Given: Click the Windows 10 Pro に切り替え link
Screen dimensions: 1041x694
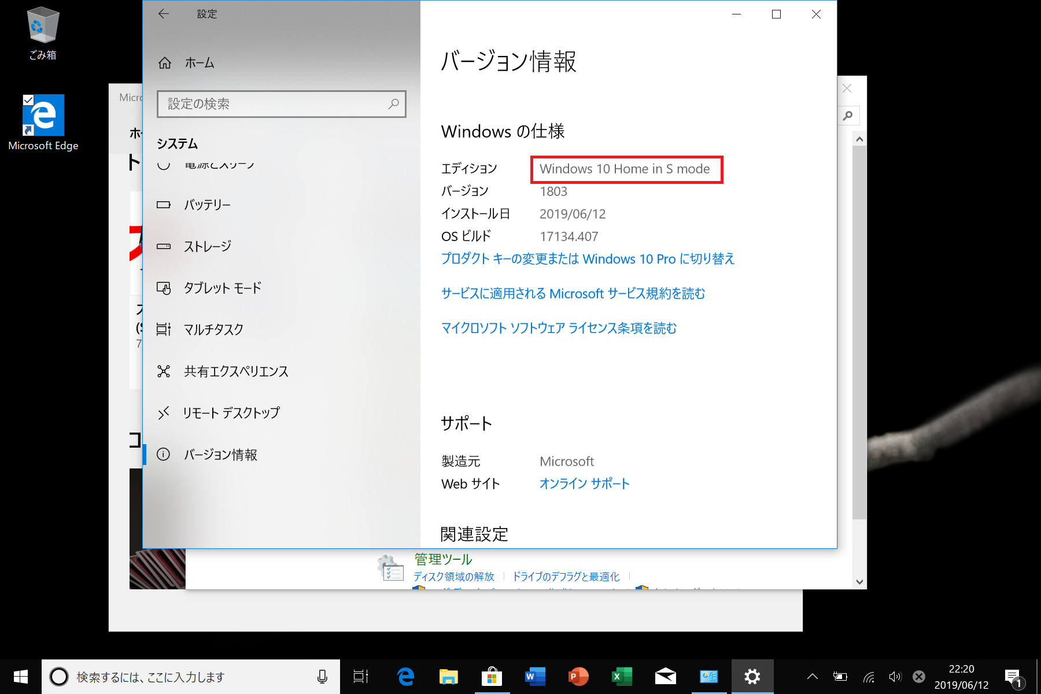Looking at the screenshot, I should click(x=588, y=259).
